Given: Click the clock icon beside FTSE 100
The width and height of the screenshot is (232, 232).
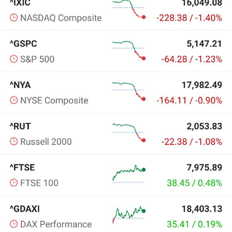Looking at the screenshot, I should [x=14, y=183].
